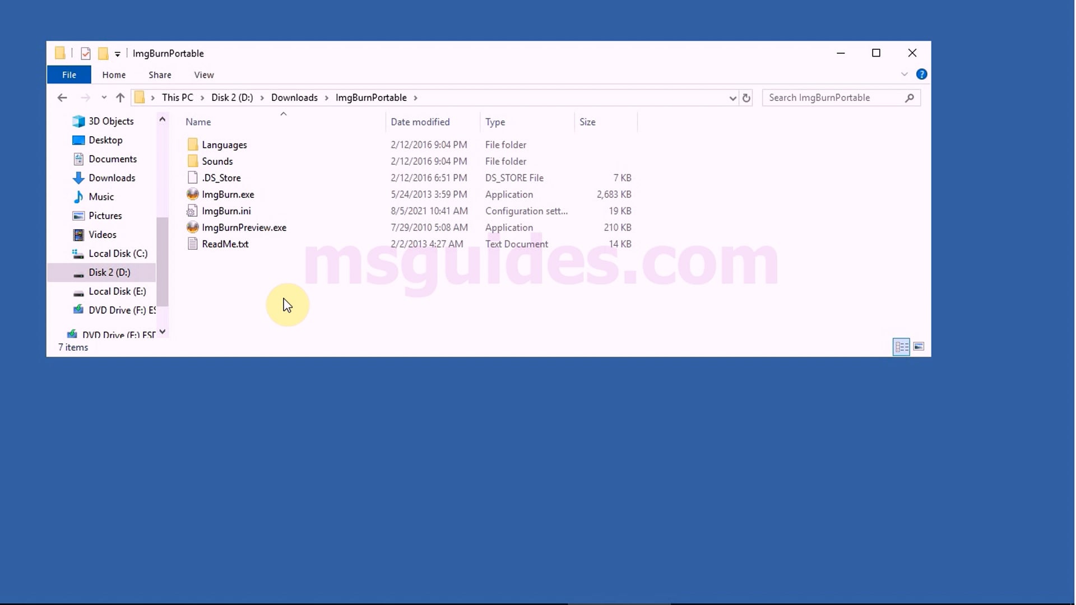Jump to Downloads via the breadcrumb path

[294, 97]
